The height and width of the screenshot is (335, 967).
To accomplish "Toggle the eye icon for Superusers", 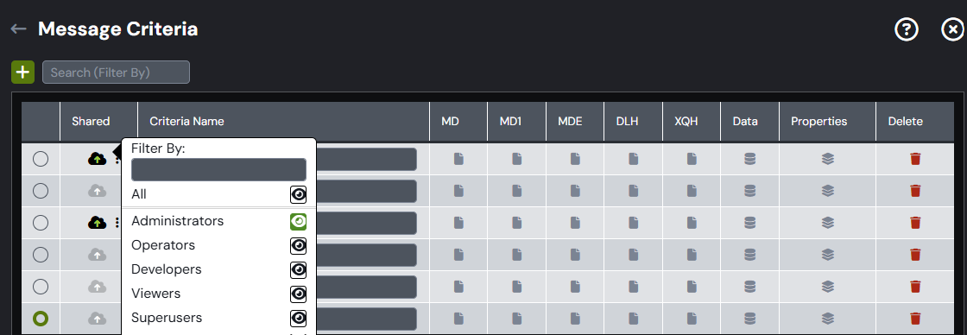I will pos(299,318).
